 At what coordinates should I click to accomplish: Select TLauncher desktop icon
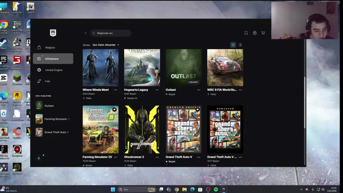click(17, 80)
